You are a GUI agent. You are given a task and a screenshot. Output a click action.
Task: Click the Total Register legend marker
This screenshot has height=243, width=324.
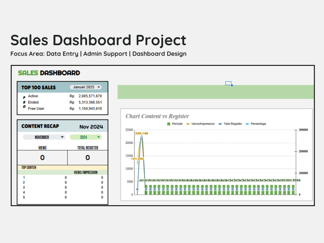tap(220, 124)
